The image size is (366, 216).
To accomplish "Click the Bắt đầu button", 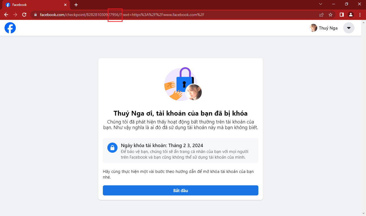I will [180, 190].
